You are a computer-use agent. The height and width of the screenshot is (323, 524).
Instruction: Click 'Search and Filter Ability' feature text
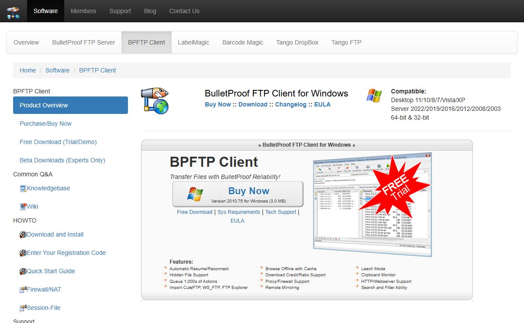coord(384,288)
